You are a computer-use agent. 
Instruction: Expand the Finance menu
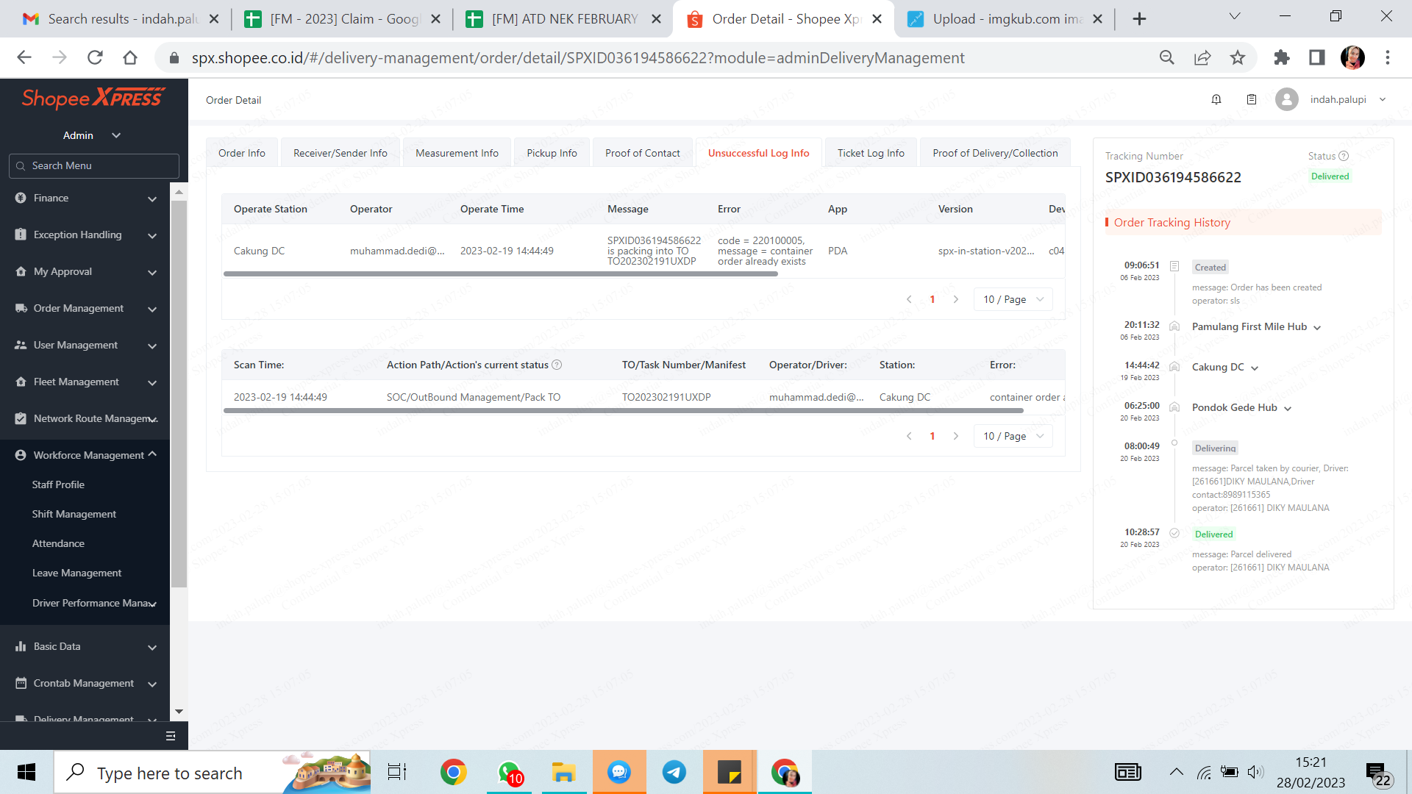coord(152,198)
